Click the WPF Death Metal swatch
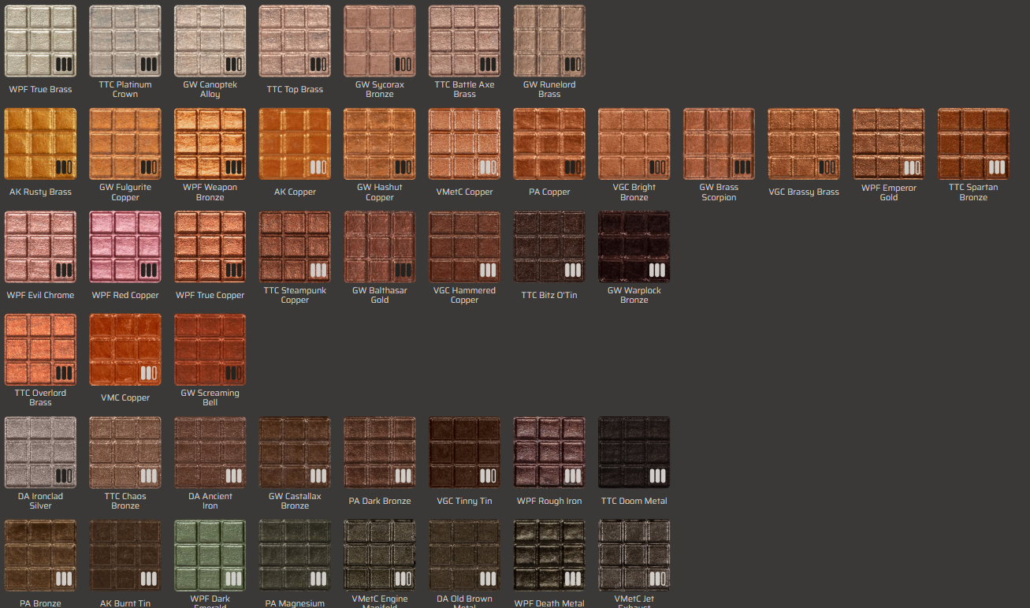Screen dimensions: 1030x608 tap(549, 556)
